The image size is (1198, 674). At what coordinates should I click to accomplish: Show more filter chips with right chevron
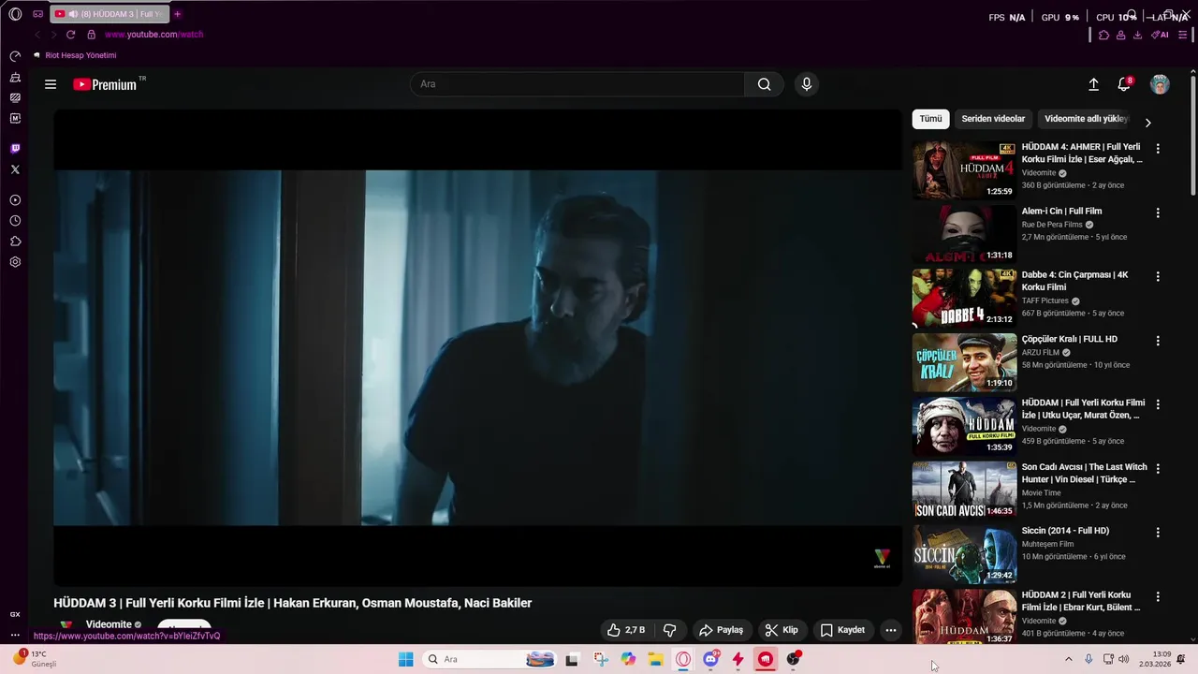click(1148, 123)
